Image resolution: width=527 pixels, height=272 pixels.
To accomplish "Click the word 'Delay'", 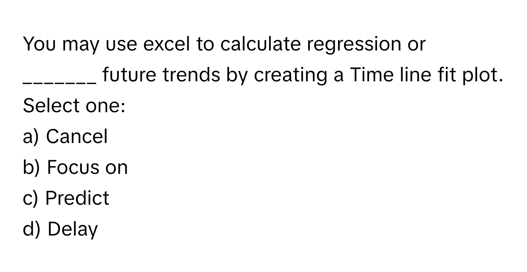I will 72,229.
